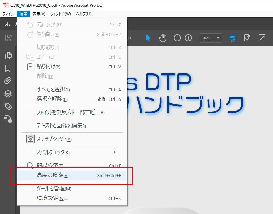Click the Fit Width scrolling icon
The width and height of the screenshot is (273, 214).
pos(232,38)
